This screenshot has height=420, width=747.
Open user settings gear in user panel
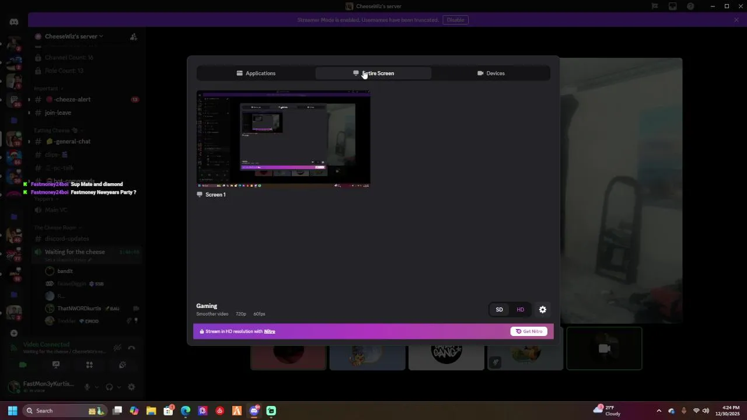(x=131, y=387)
